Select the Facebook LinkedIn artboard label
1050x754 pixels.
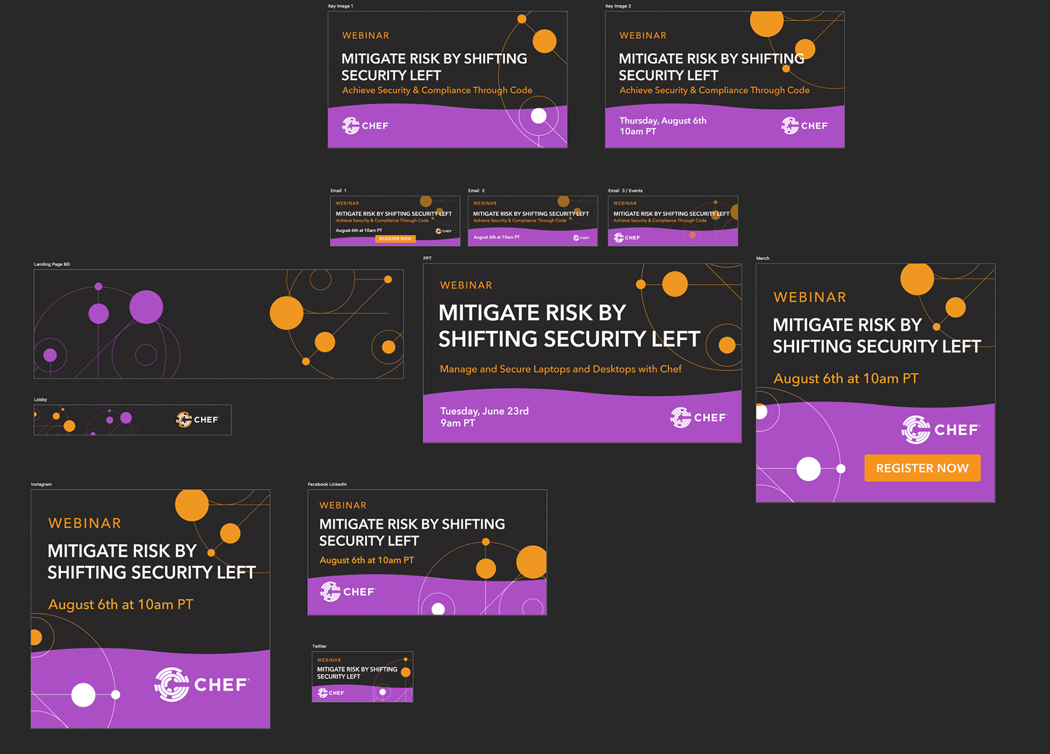327,484
